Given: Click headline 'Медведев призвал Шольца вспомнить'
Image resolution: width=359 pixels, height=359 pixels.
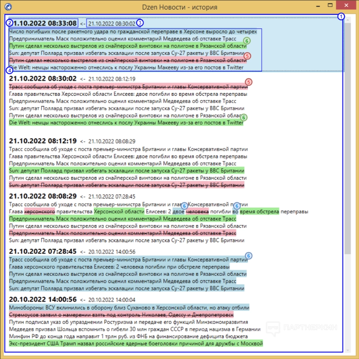Looking at the screenshot, I should coord(134,329).
